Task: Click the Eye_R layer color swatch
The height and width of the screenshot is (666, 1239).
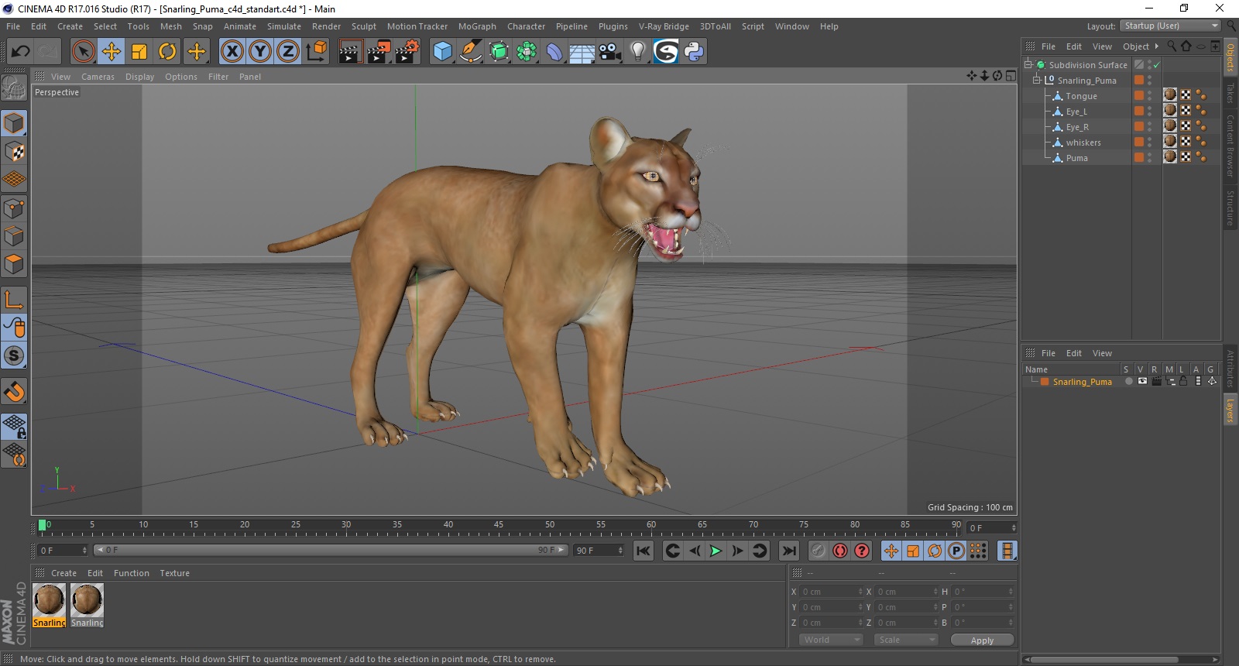Action: click(1139, 126)
